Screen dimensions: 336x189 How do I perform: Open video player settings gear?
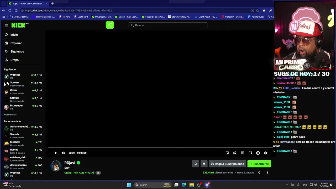265,153
